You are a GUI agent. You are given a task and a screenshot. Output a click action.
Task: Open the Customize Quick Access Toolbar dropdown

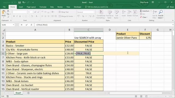click(33, 2)
